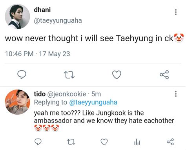The height and width of the screenshot is (150, 186).
Task: Open dhani's profile picture
Action: [x=17, y=16]
